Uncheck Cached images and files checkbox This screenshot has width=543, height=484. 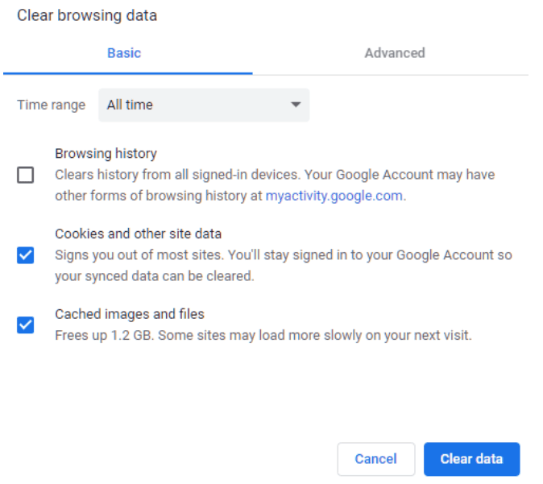coord(26,325)
